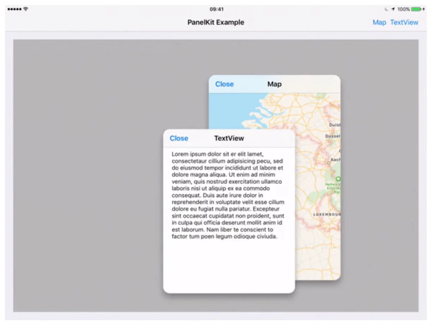Tap the 09:41 clock in status bar
The height and width of the screenshot is (323, 436).
point(217,9)
